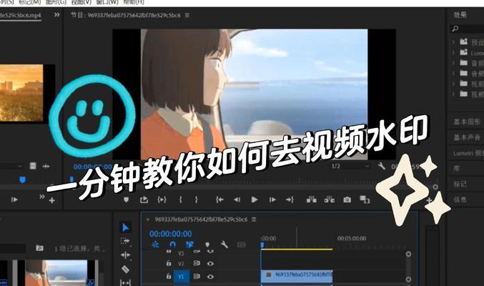Image resolution: width=484 pixels, height=286 pixels.
Task: Open 窗口(W) menu
Action: coord(107,2)
